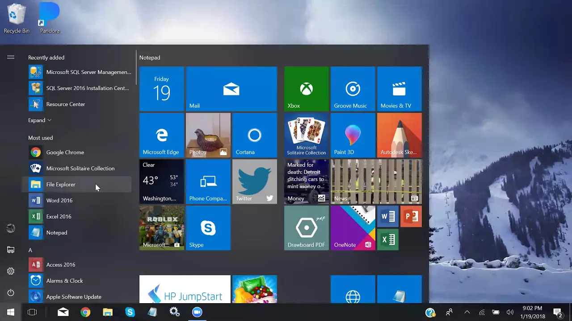Image resolution: width=572 pixels, height=321 pixels.
Task: Open Autodesk SketchBook tile
Action: click(x=400, y=135)
